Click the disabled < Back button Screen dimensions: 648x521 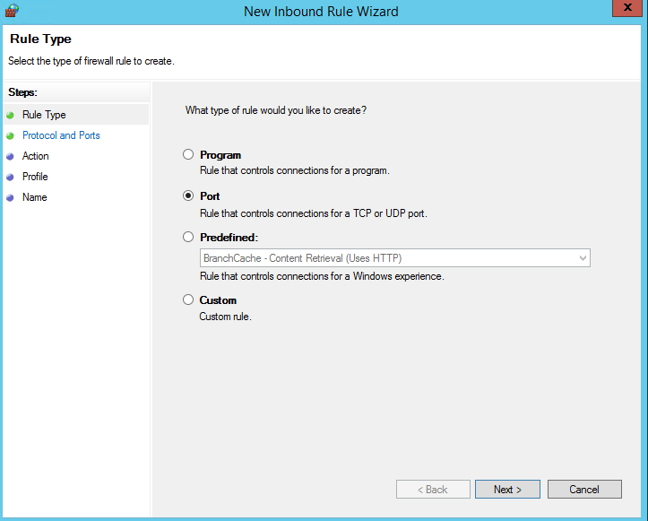pyautogui.click(x=433, y=489)
